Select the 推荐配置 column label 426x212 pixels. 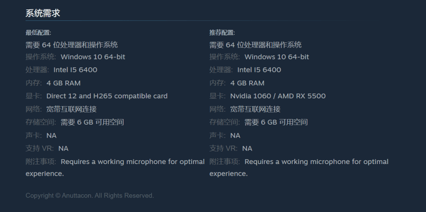coord(222,33)
